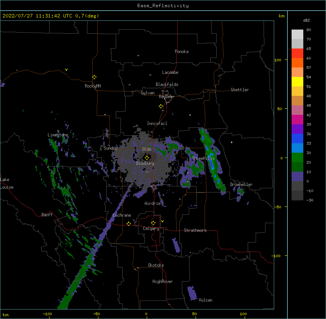Image resolution: width=326 pixels, height=319 pixels.
Task: Click the Base_Reflectivity title text
Action: click(x=163, y=6)
